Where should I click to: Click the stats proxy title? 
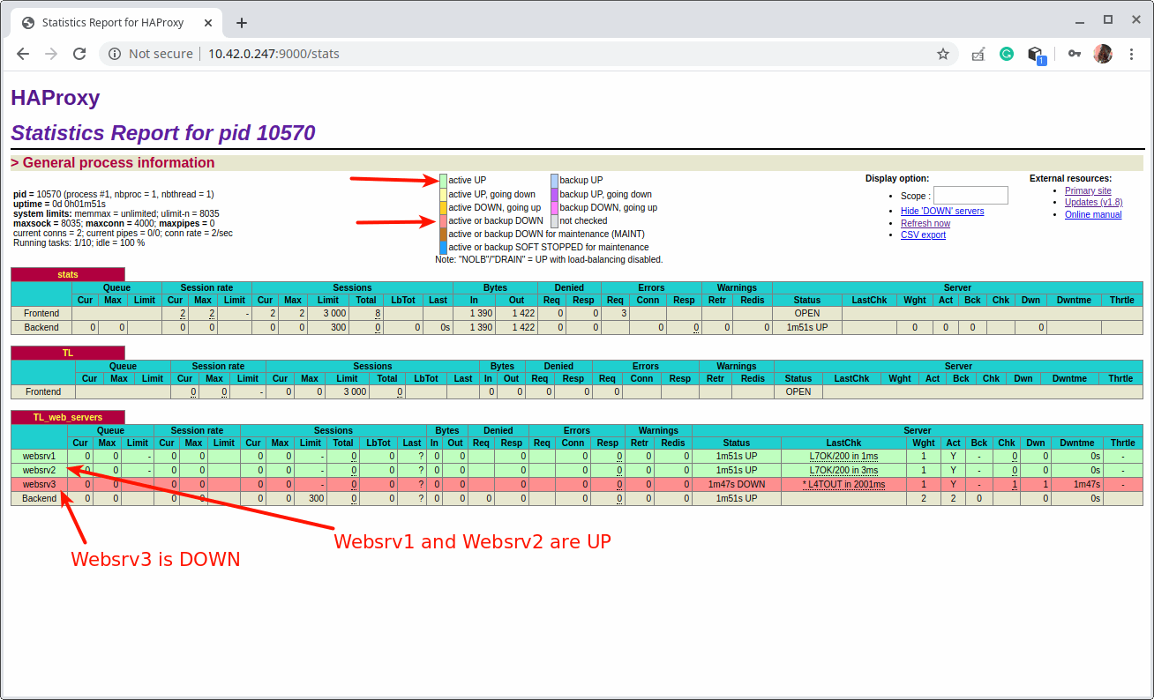[68, 275]
